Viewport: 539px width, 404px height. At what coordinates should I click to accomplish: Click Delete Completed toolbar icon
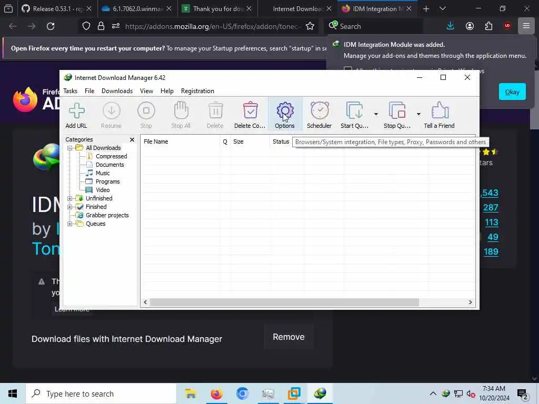(x=250, y=115)
